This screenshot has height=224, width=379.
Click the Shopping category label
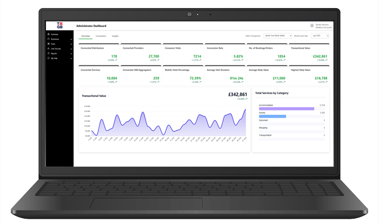263,128
